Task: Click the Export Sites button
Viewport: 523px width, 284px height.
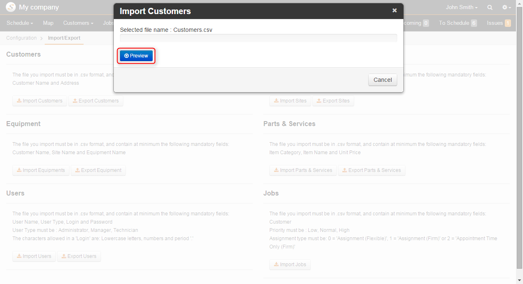Action: (333, 101)
